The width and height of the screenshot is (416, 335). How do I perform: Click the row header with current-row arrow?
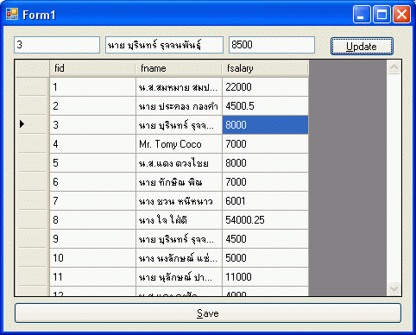[x=32, y=125]
